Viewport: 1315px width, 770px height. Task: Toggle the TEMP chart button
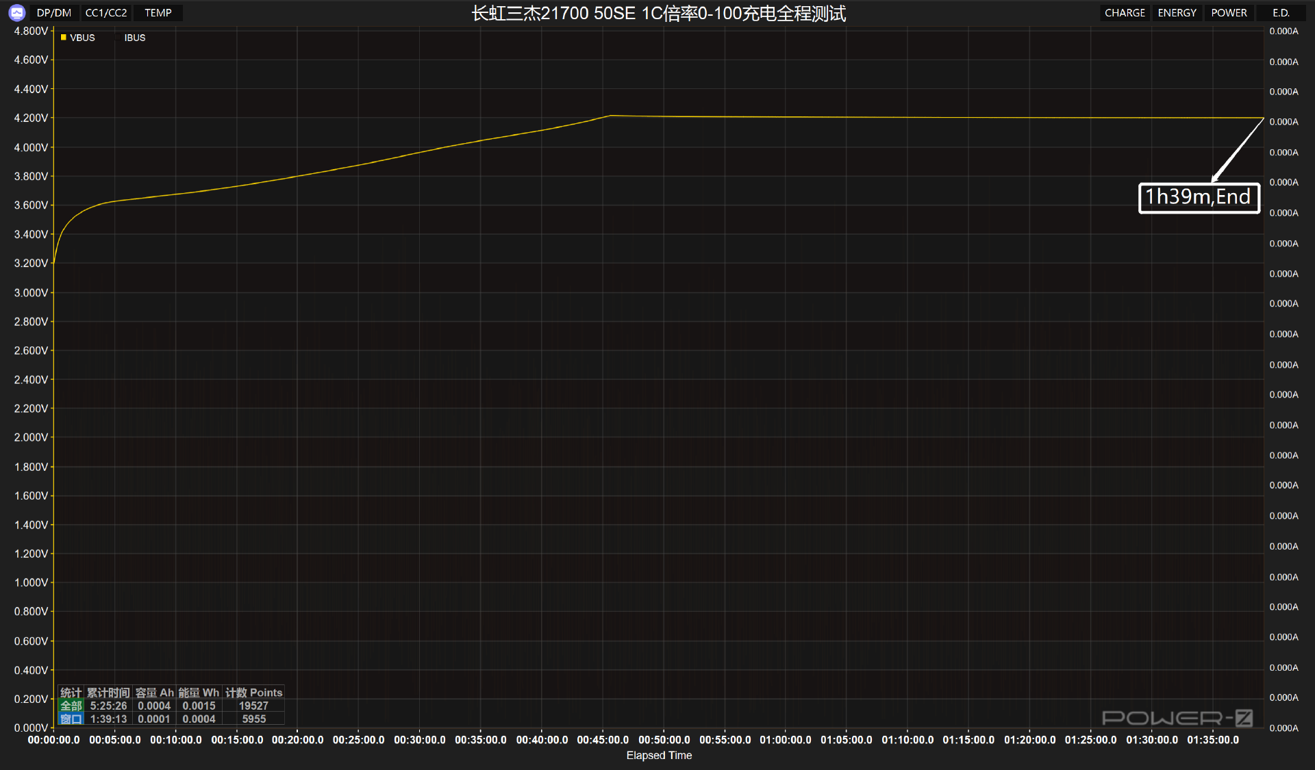point(158,13)
